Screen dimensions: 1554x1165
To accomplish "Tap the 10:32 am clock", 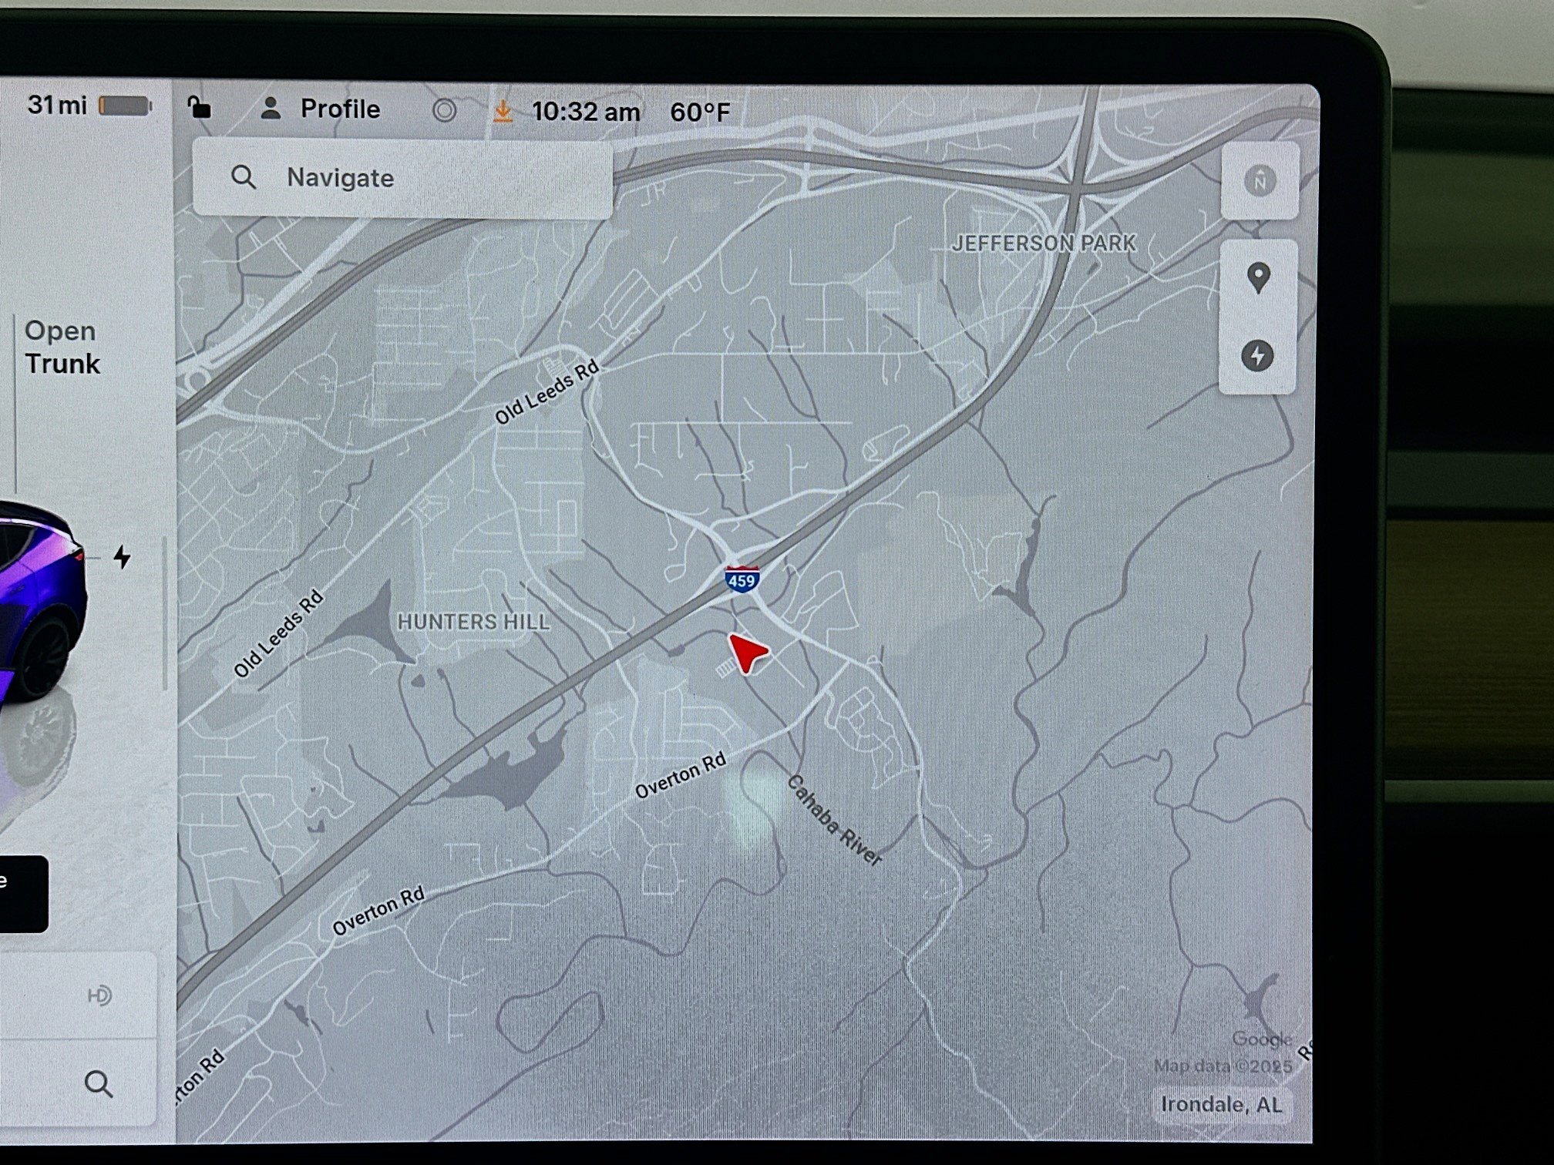I will tap(585, 112).
